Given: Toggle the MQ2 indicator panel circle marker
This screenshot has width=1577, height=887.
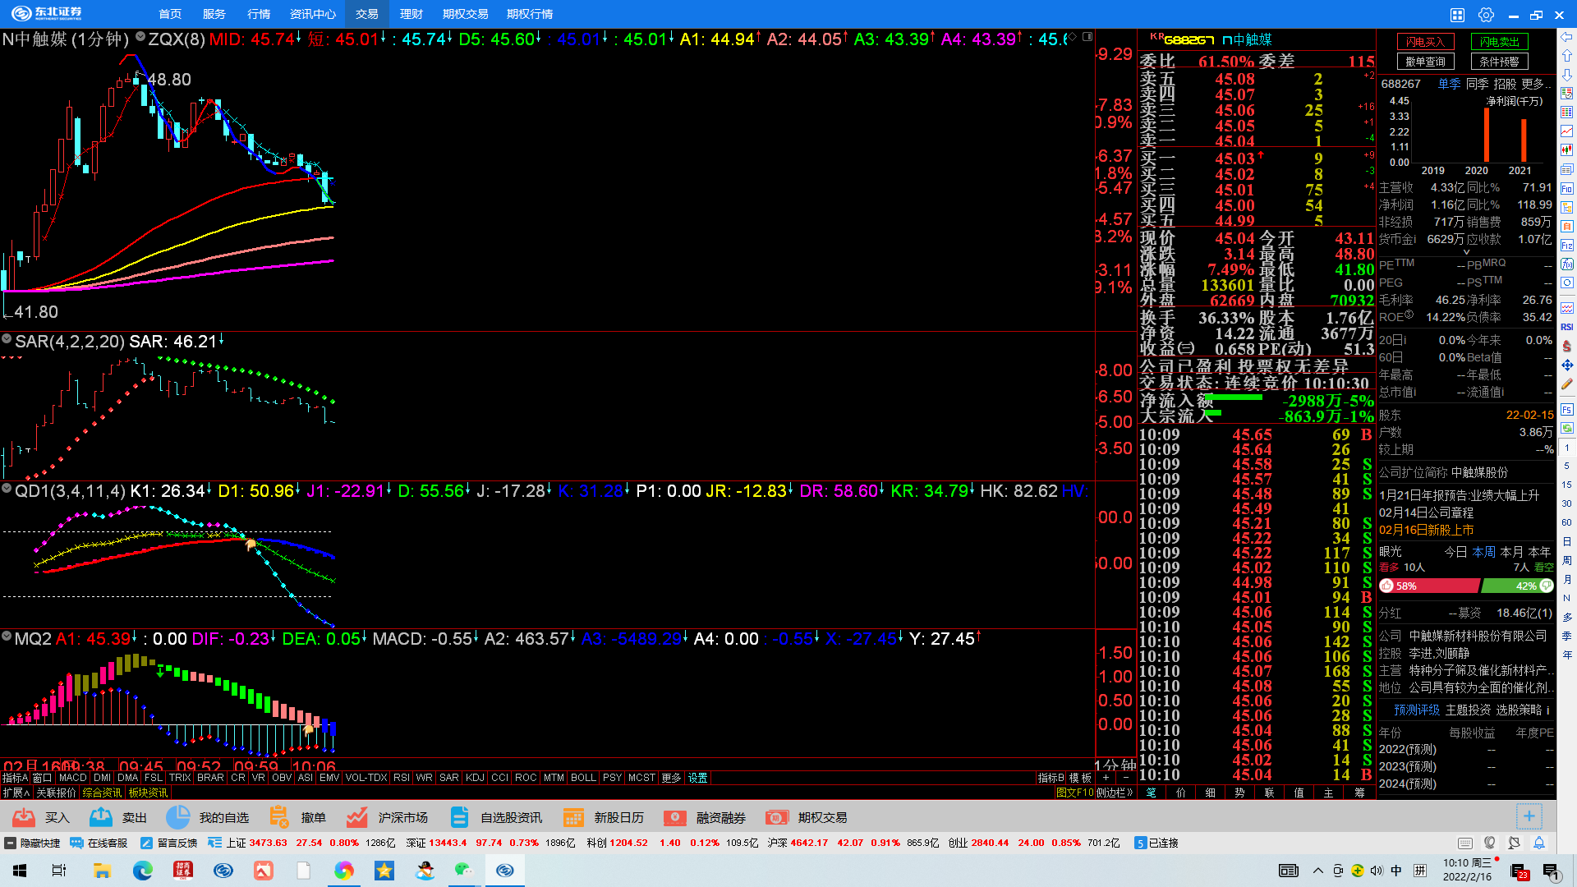Looking at the screenshot, I should (7, 637).
